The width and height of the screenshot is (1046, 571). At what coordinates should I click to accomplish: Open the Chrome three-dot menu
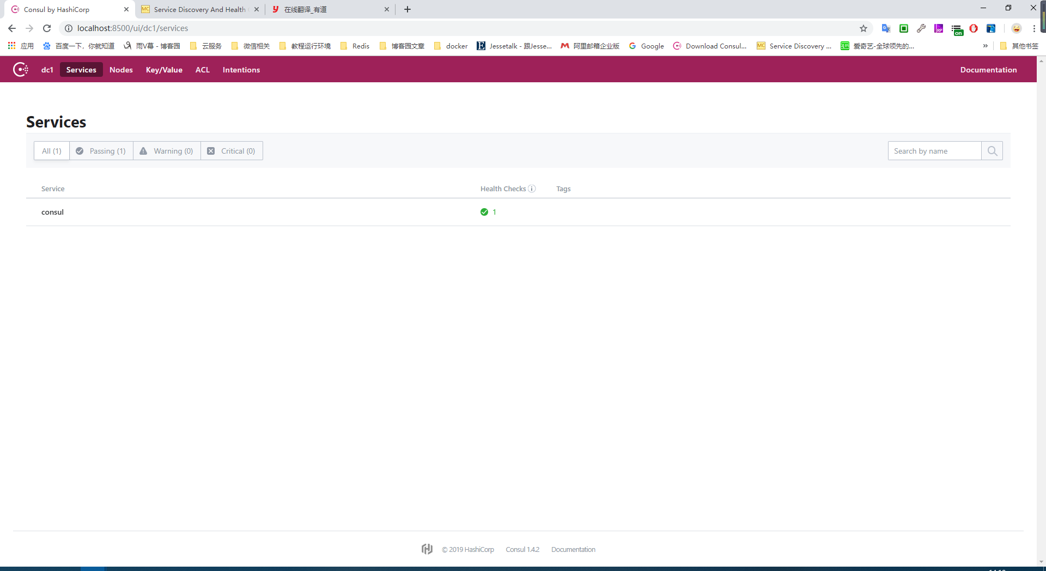[1034, 28]
